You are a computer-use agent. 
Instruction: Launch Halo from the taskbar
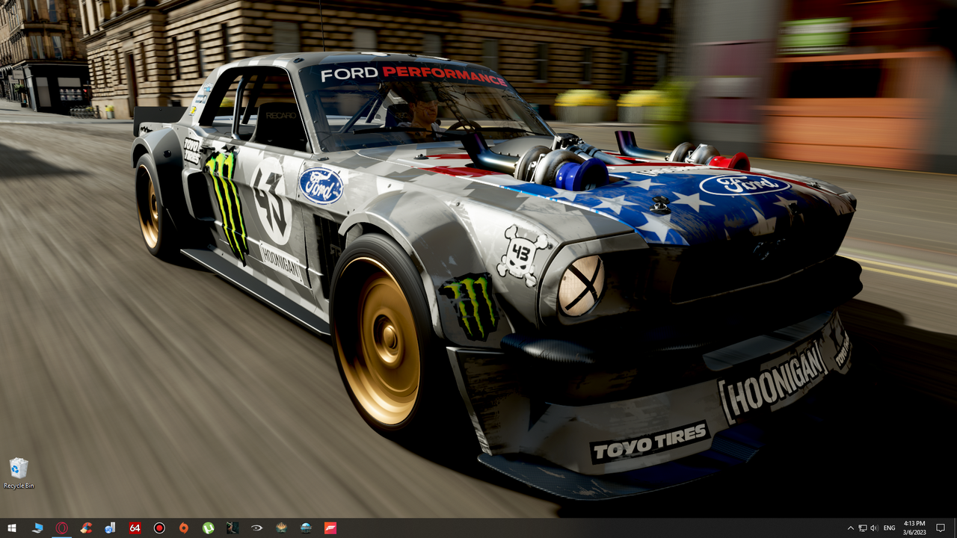pyautogui.click(x=256, y=528)
